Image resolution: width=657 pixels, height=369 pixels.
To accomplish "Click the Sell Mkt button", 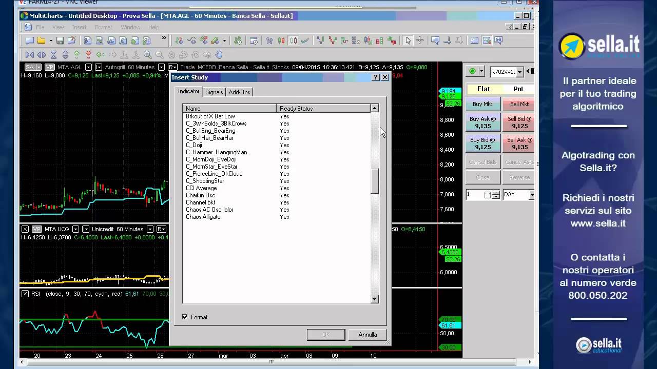I will [519, 104].
